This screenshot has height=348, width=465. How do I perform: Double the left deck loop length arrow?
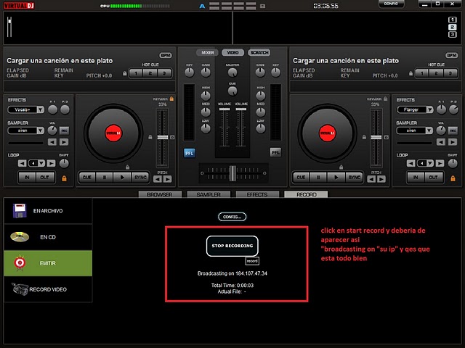[51, 163]
